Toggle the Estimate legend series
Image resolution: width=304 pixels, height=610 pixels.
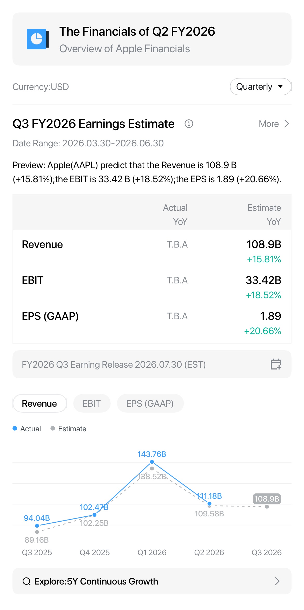68,429
